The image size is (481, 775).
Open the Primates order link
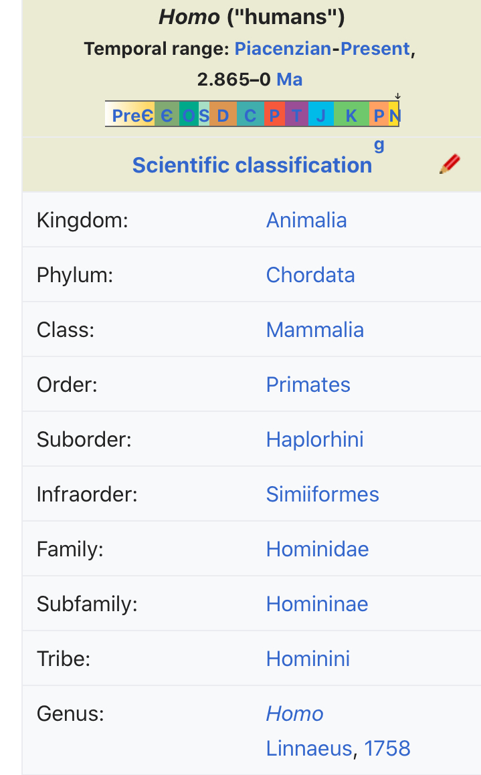click(308, 384)
